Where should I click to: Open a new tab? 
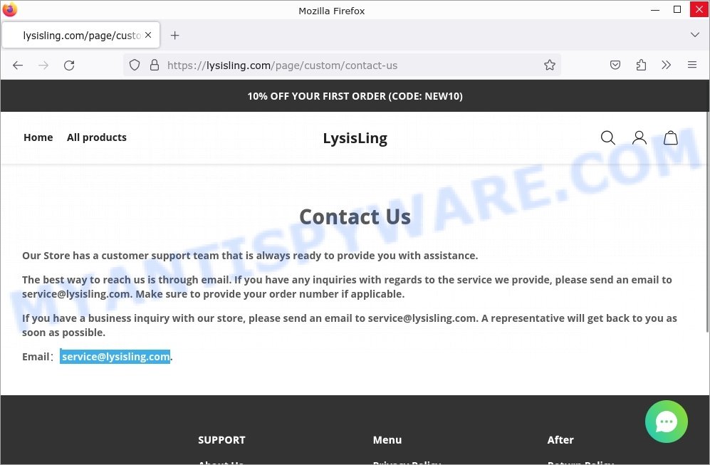tap(174, 36)
